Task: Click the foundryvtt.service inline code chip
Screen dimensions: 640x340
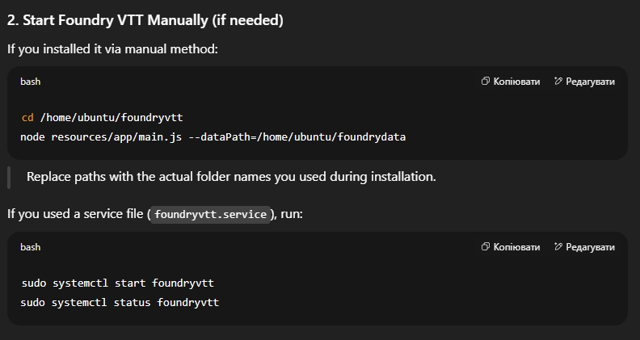Action: pyautogui.click(x=210, y=214)
